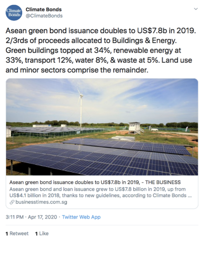Open the article headline in link card
This screenshot has width=205, height=253.
pos(95,182)
